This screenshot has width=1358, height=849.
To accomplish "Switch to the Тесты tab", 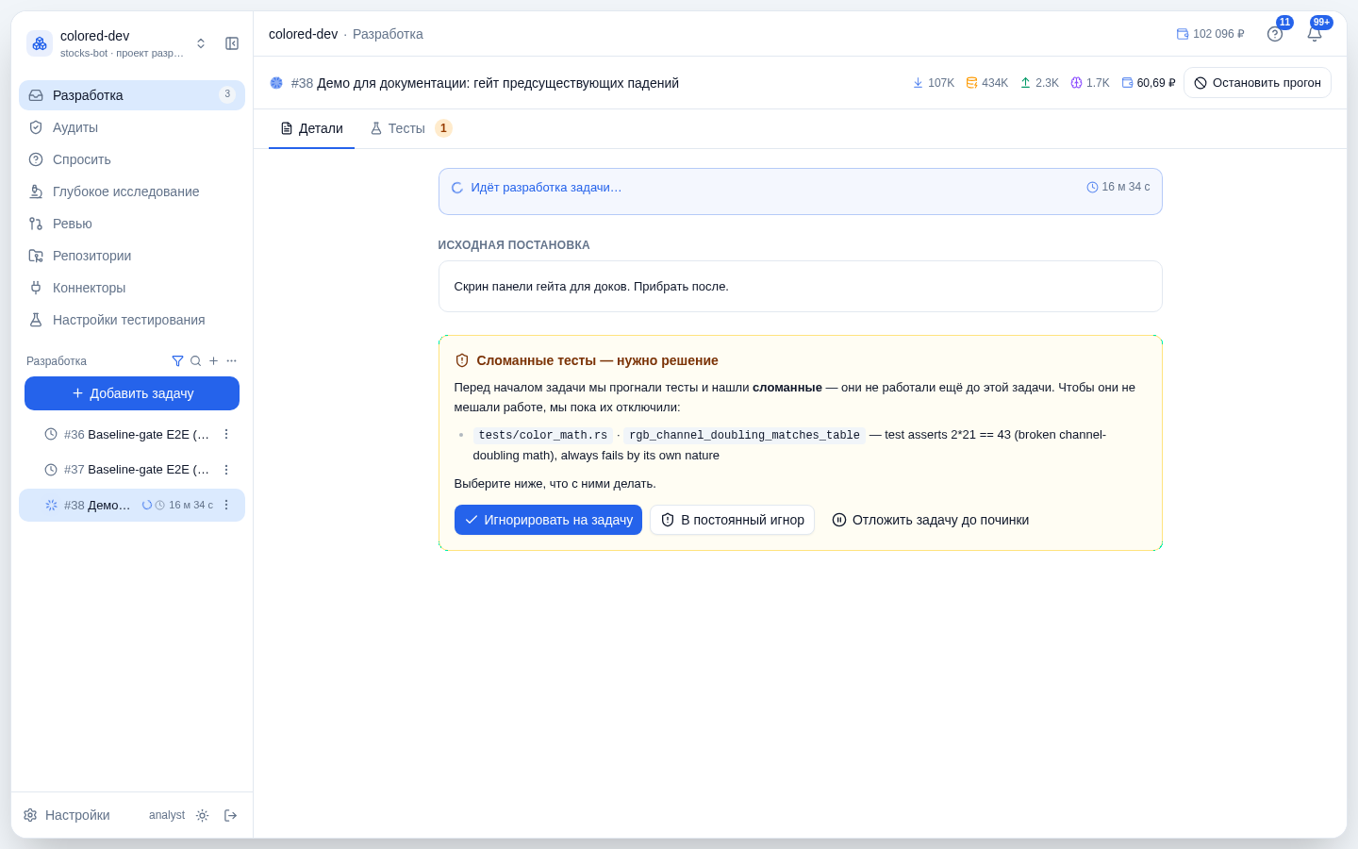I will (410, 128).
